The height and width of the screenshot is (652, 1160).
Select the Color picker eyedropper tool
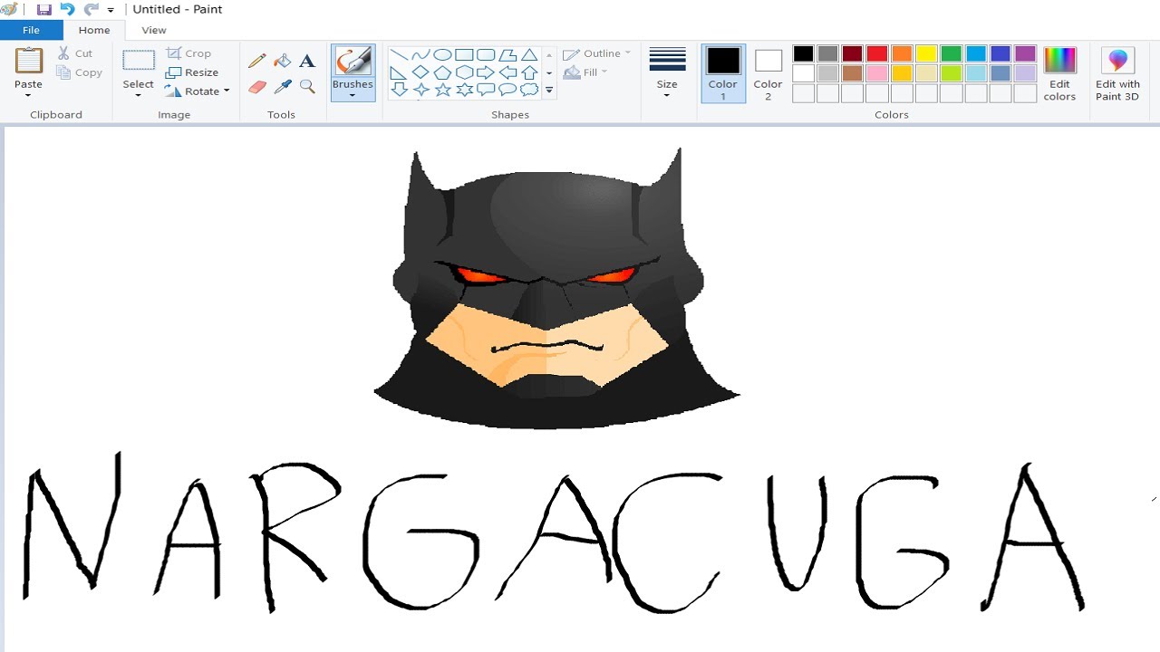[283, 87]
